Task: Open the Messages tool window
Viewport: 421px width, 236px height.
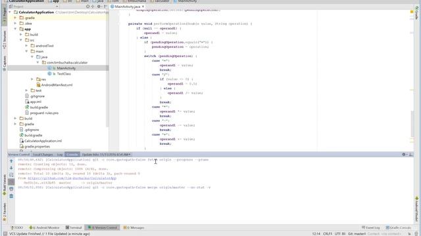Action: pyautogui.click(x=134, y=227)
